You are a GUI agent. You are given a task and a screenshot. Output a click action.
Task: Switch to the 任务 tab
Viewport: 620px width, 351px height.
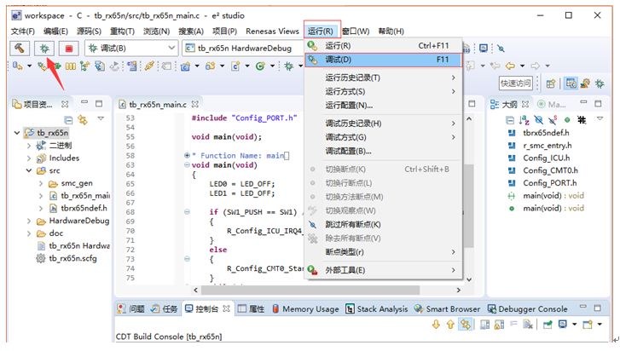[165, 308]
